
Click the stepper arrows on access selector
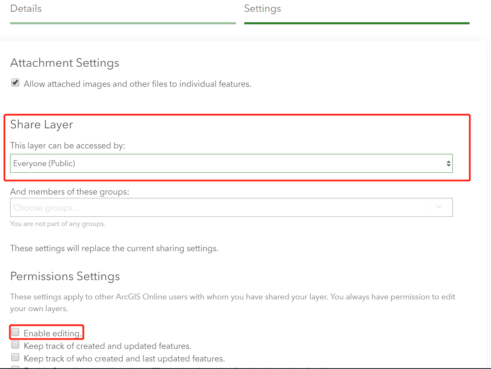448,163
